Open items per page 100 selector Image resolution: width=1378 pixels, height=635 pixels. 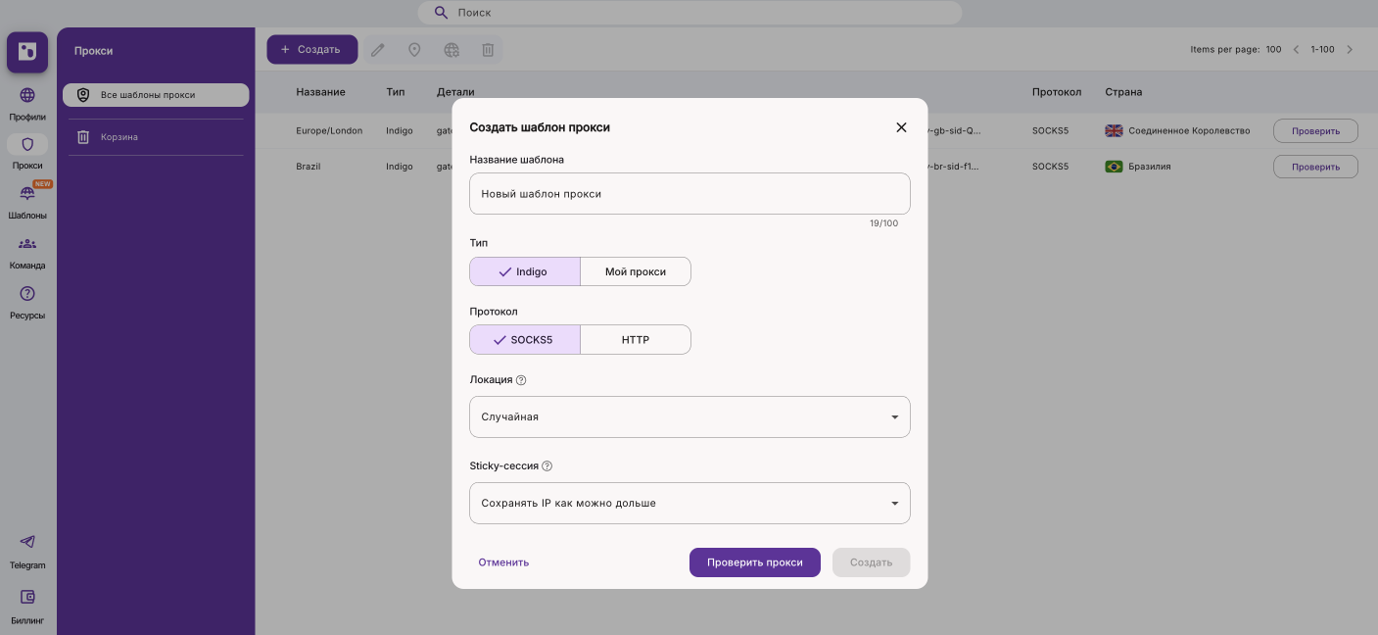click(1273, 50)
